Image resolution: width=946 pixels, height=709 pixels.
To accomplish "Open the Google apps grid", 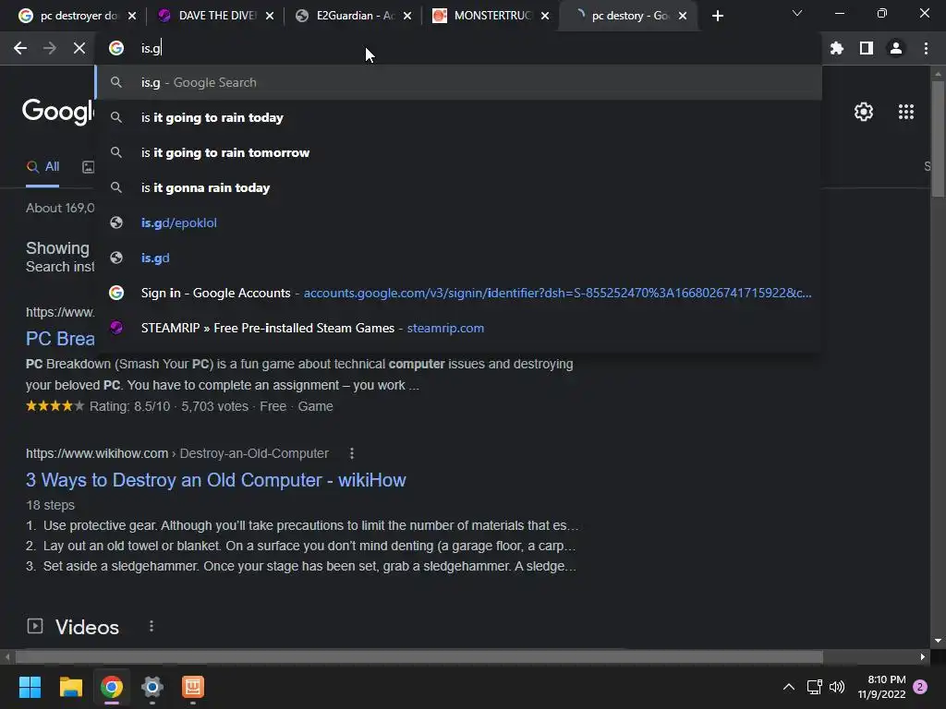I will (906, 112).
